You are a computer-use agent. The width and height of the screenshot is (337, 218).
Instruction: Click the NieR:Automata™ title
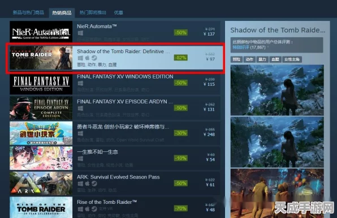coord(97,27)
